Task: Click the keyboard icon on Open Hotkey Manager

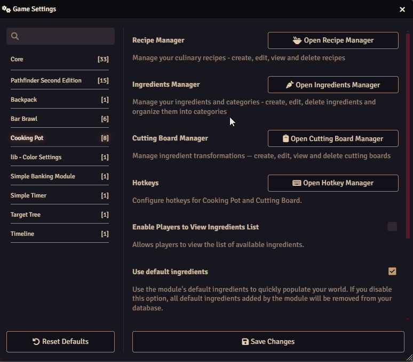Action: pyautogui.click(x=297, y=183)
